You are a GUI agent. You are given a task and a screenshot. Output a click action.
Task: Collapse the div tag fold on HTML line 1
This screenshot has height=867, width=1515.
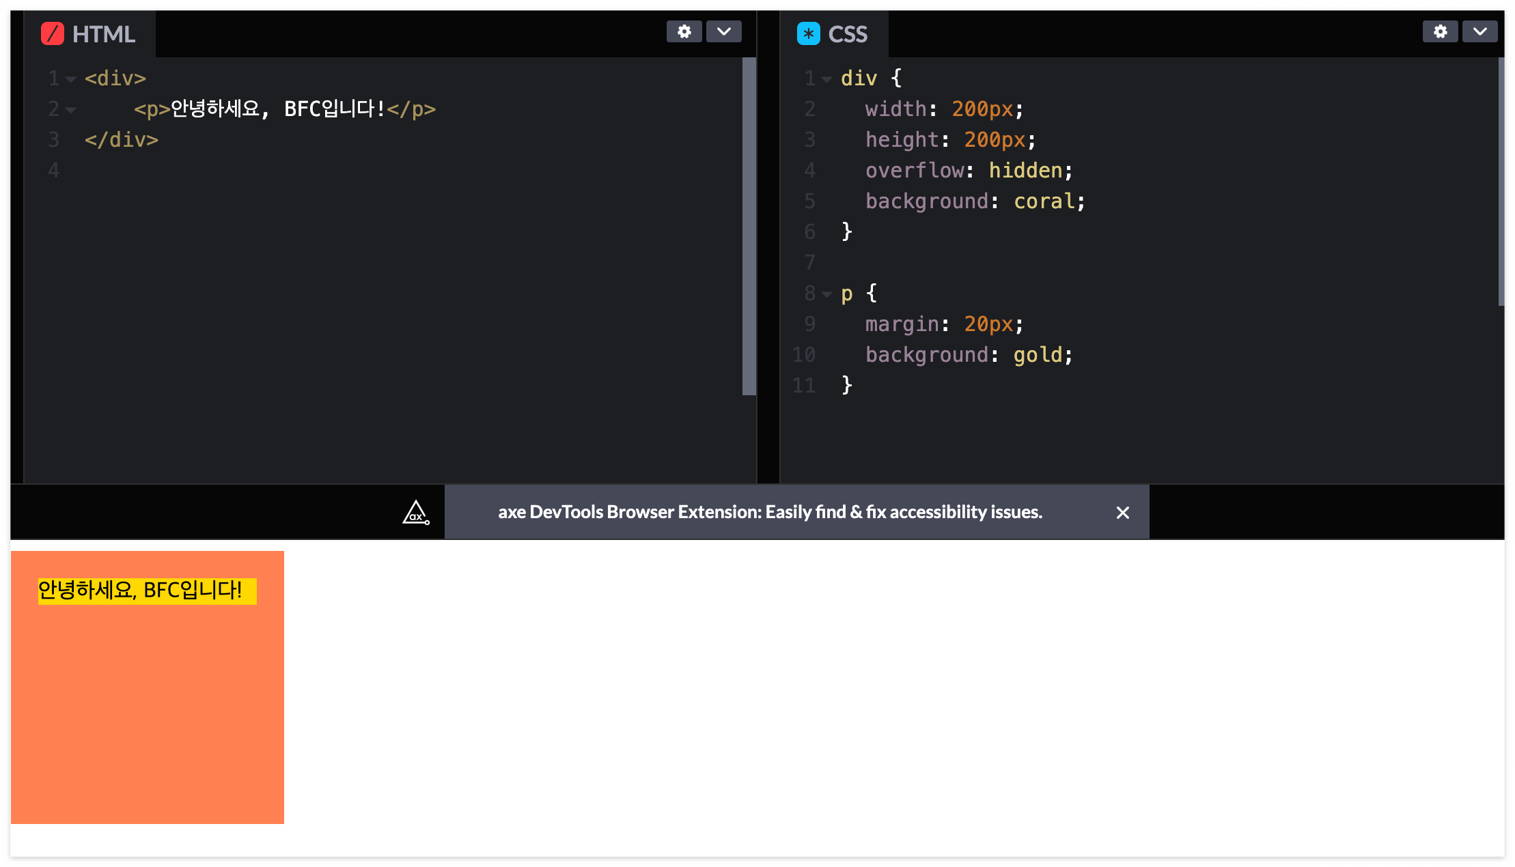coord(70,79)
